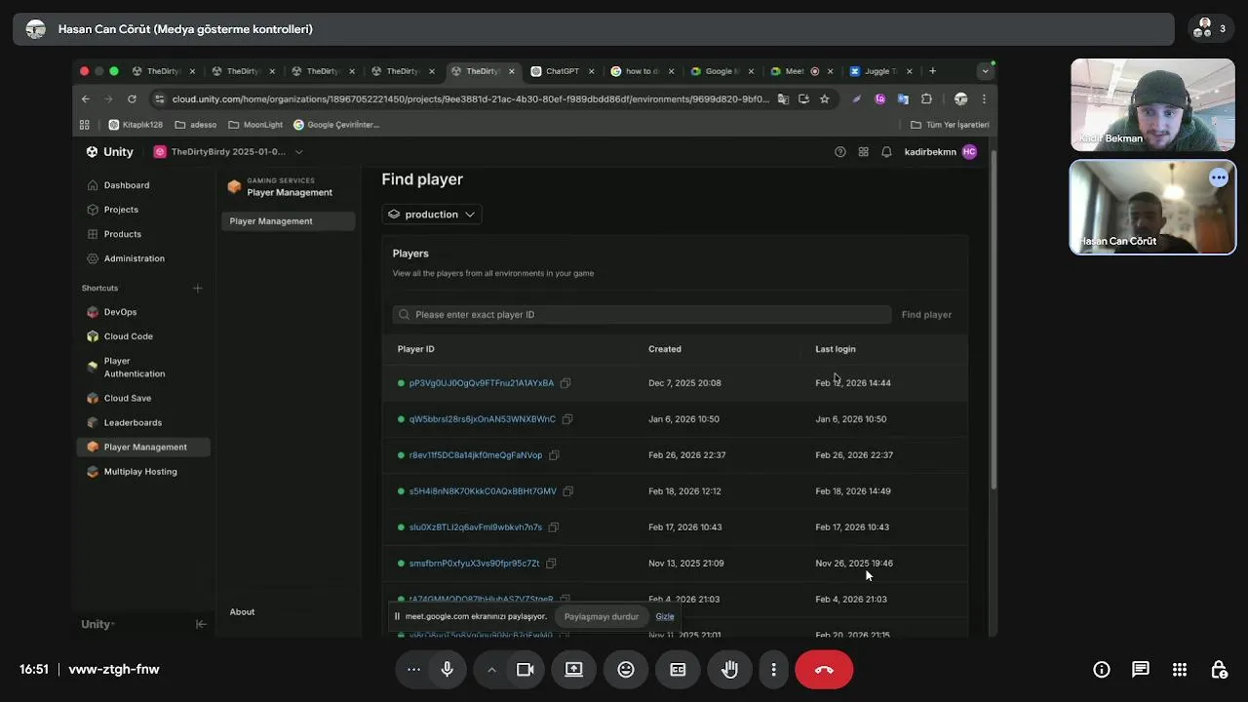Open Player Authentication shortcut
Image resolution: width=1248 pixels, height=702 pixels.
[x=134, y=368]
